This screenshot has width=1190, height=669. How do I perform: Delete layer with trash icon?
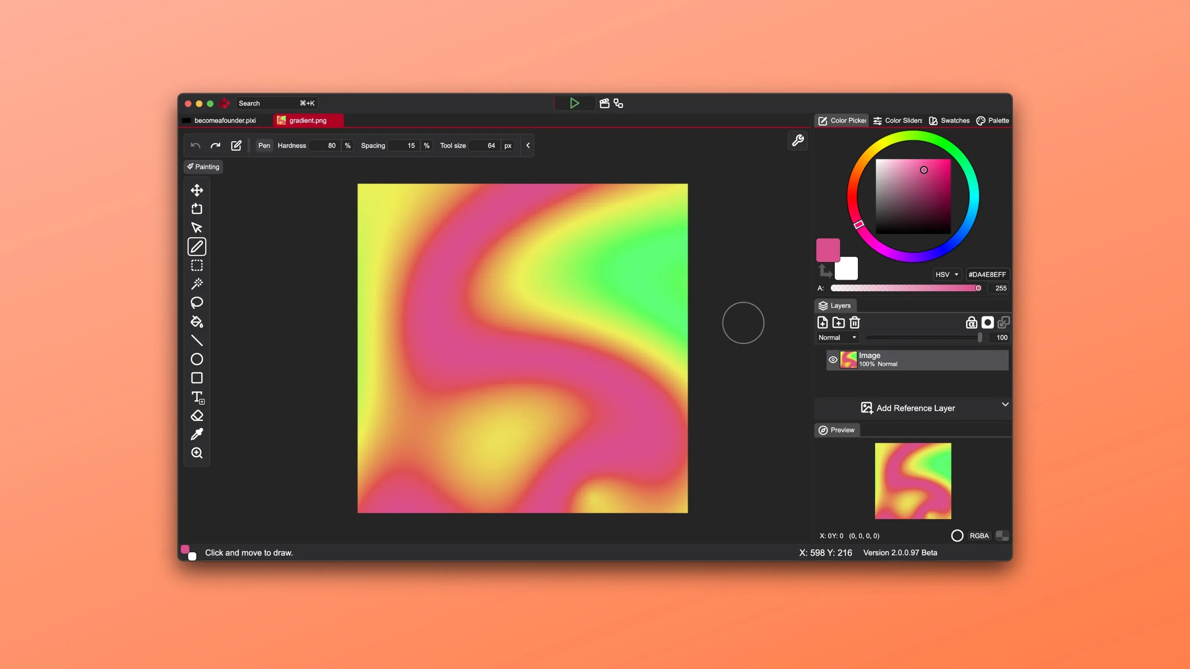click(x=854, y=322)
